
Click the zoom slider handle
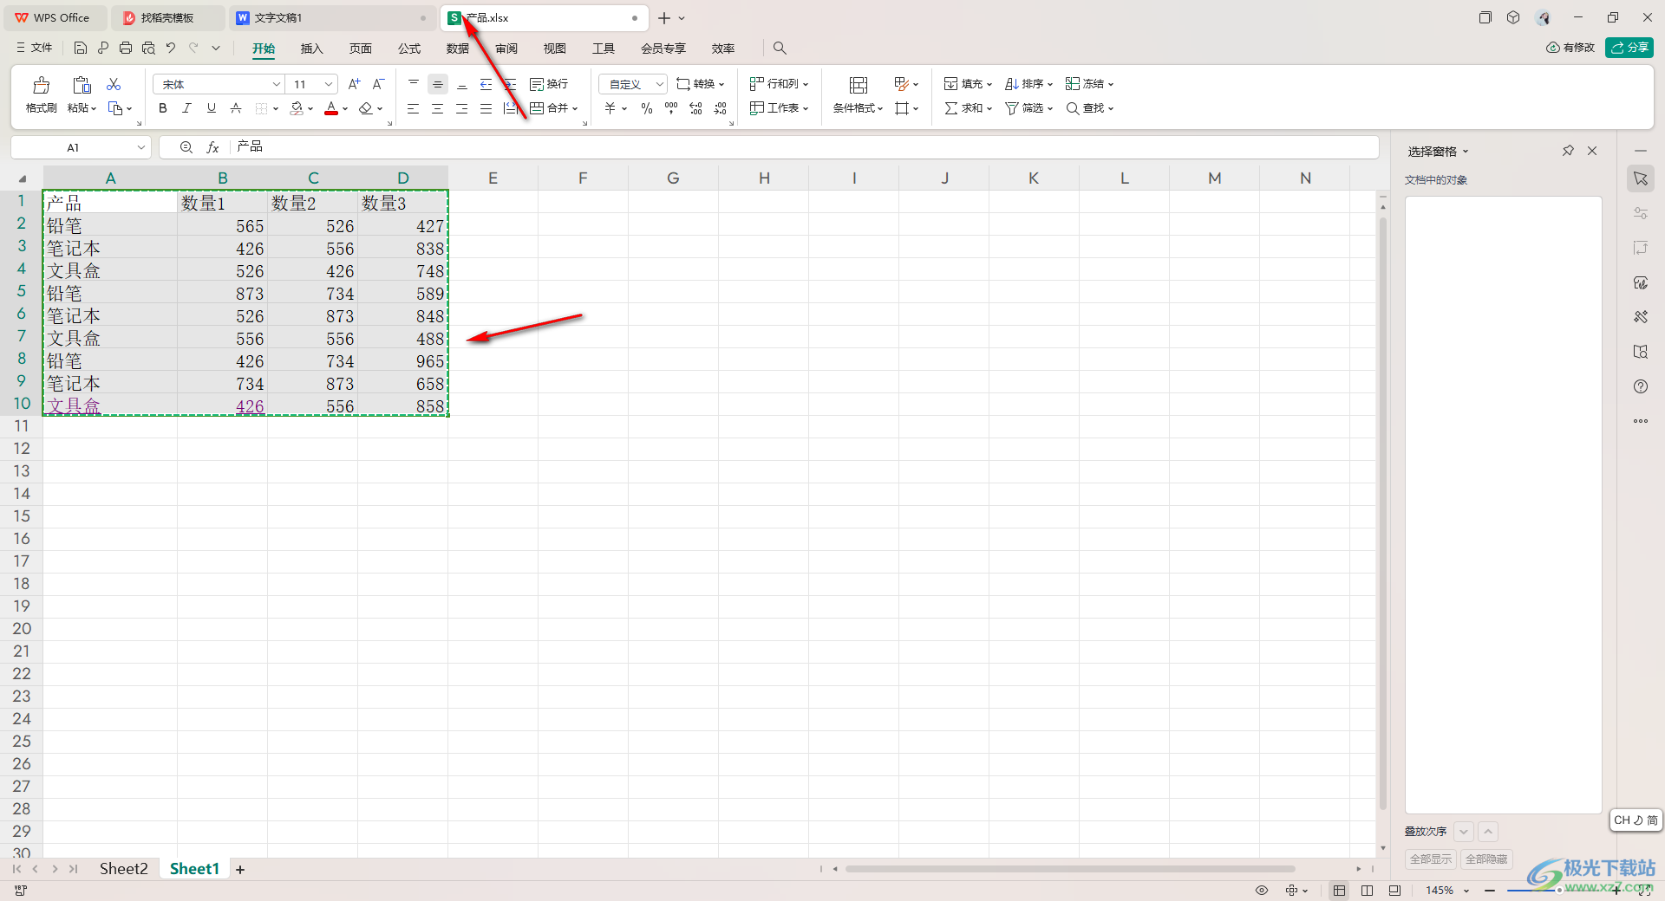click(x=1559, y=891)
